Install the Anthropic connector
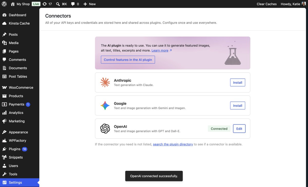308x187 pixels. (238, 82)
